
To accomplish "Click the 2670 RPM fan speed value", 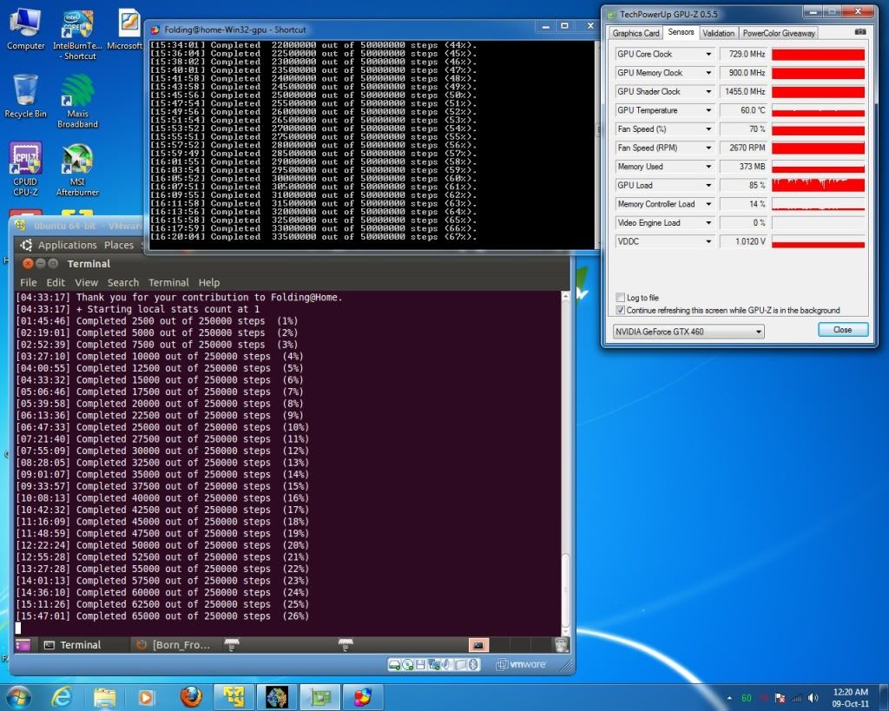I will coord(744,148).
